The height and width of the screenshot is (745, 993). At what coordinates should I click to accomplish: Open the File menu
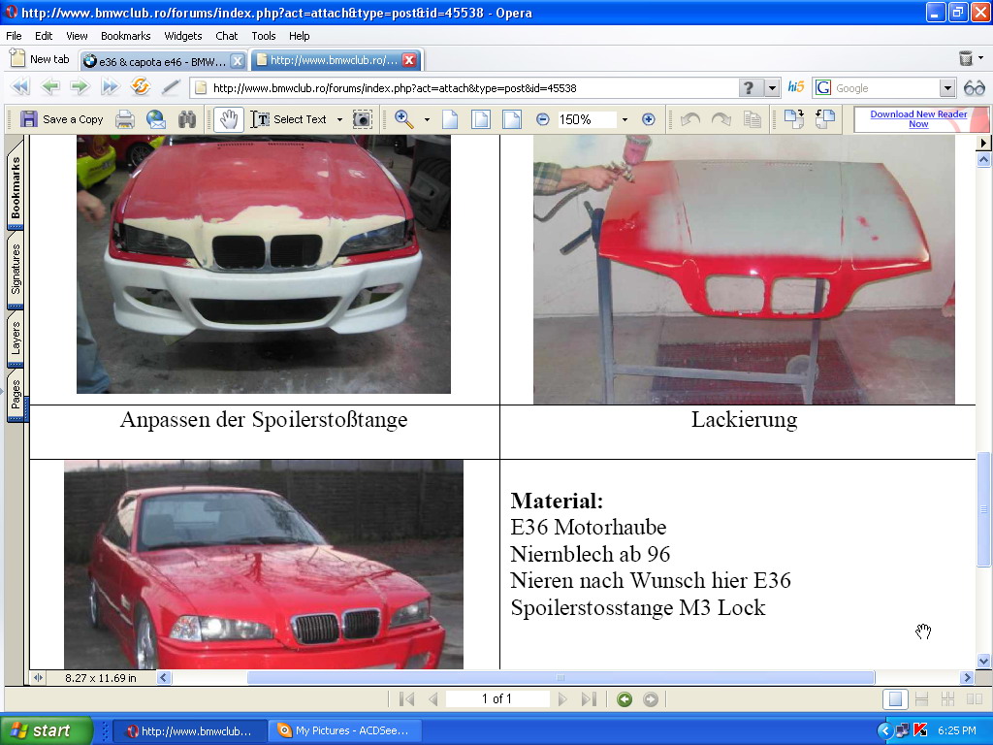14,36
